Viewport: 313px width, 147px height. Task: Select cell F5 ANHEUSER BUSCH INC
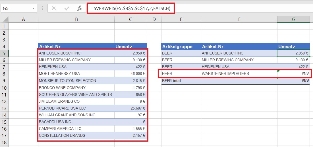(x=239, y=53)
